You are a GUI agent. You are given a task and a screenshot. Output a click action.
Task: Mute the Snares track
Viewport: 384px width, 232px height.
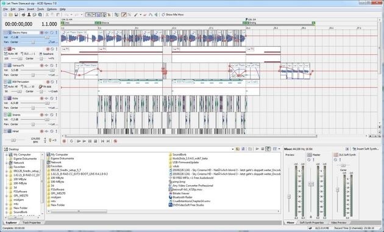(x=52, y=114)
